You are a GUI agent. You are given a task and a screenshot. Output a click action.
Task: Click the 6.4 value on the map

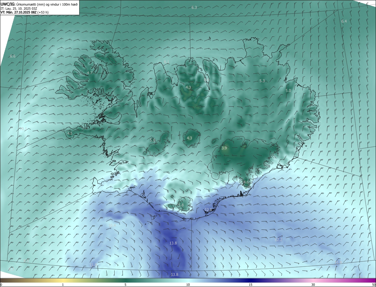[344, 21]
